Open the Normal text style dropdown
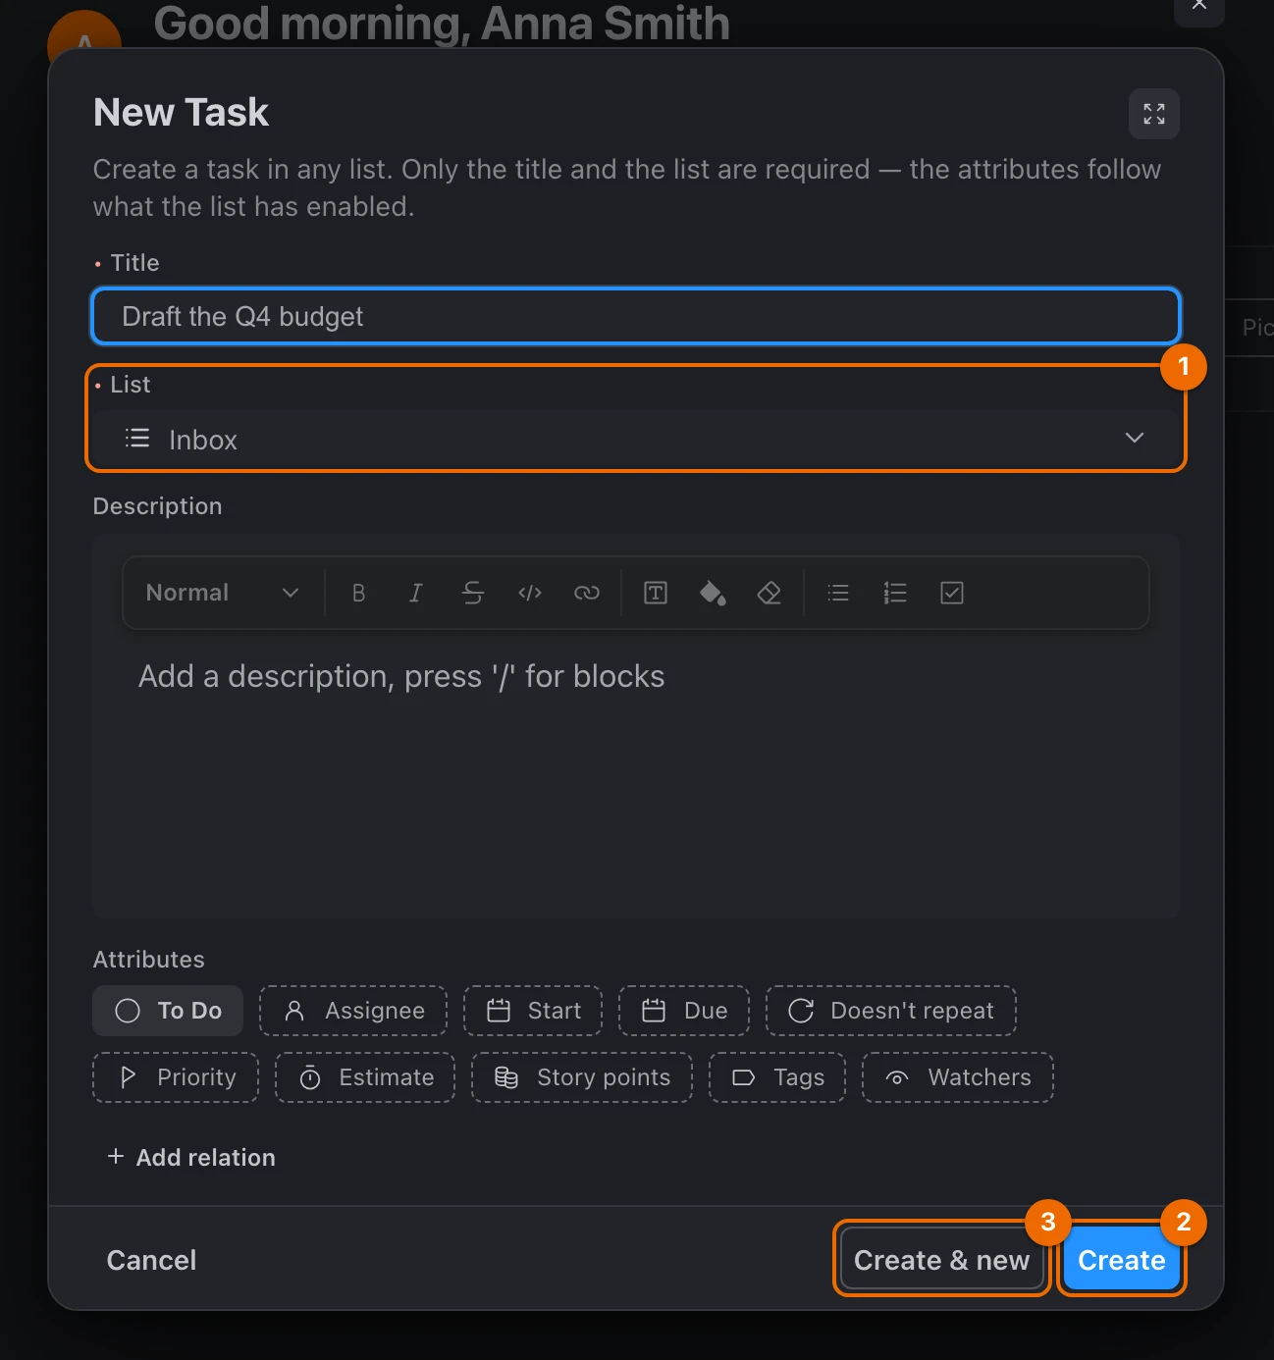This screenshot has height=1360, width=1274. tap(222, 593)
